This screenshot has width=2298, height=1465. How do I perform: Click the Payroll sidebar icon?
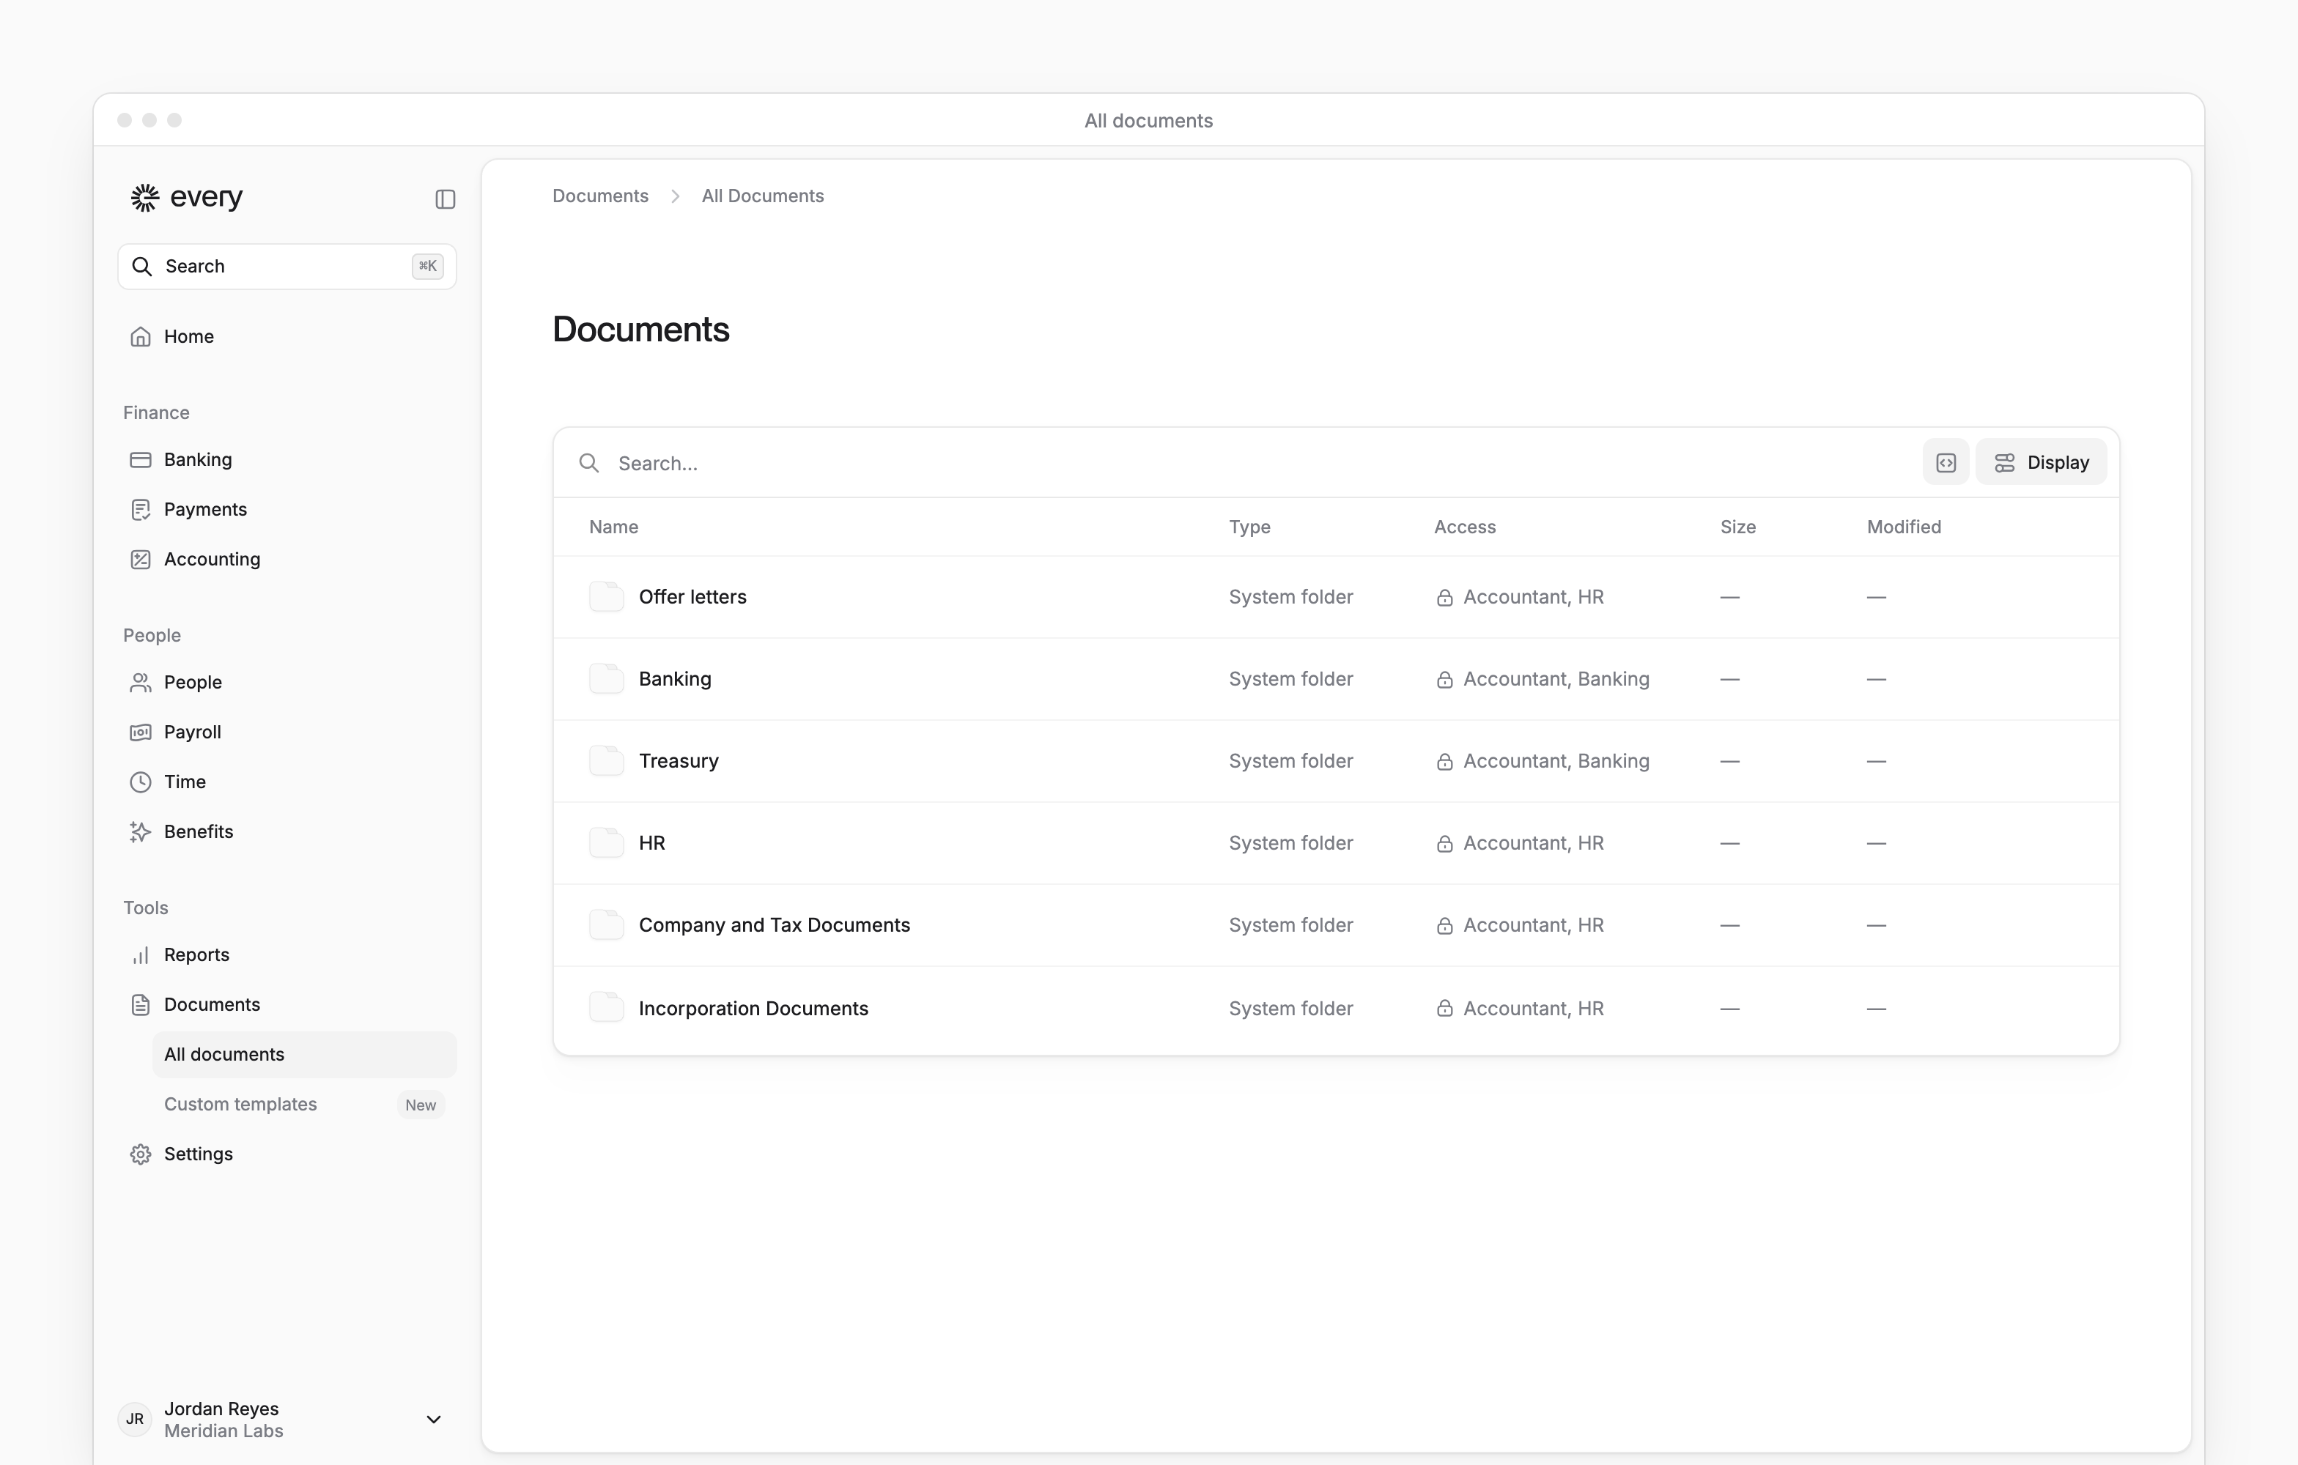pos(140,732)
